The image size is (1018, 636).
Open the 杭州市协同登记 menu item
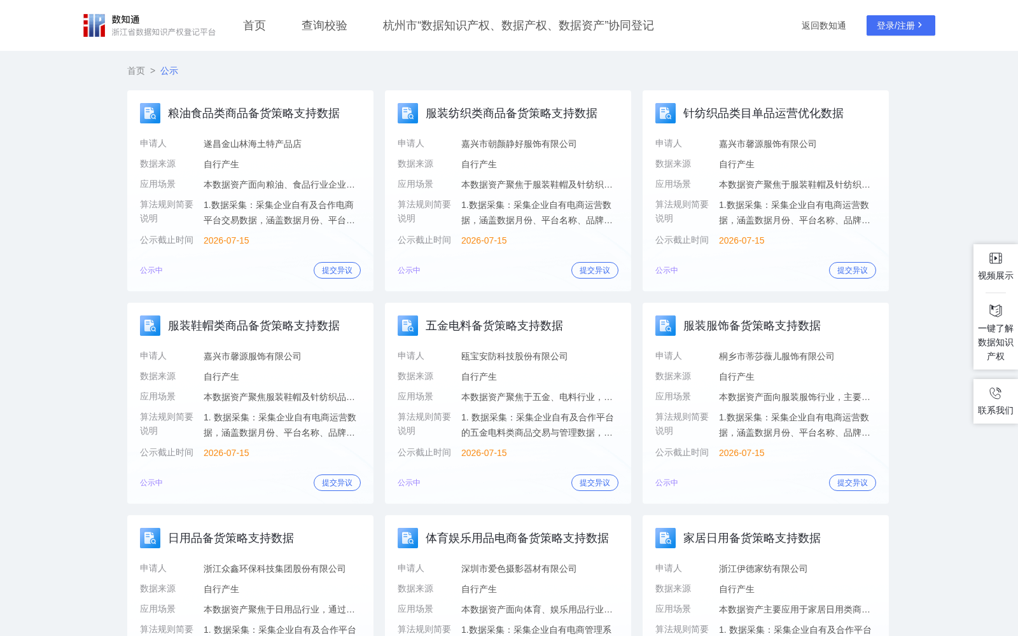point(519,25)
